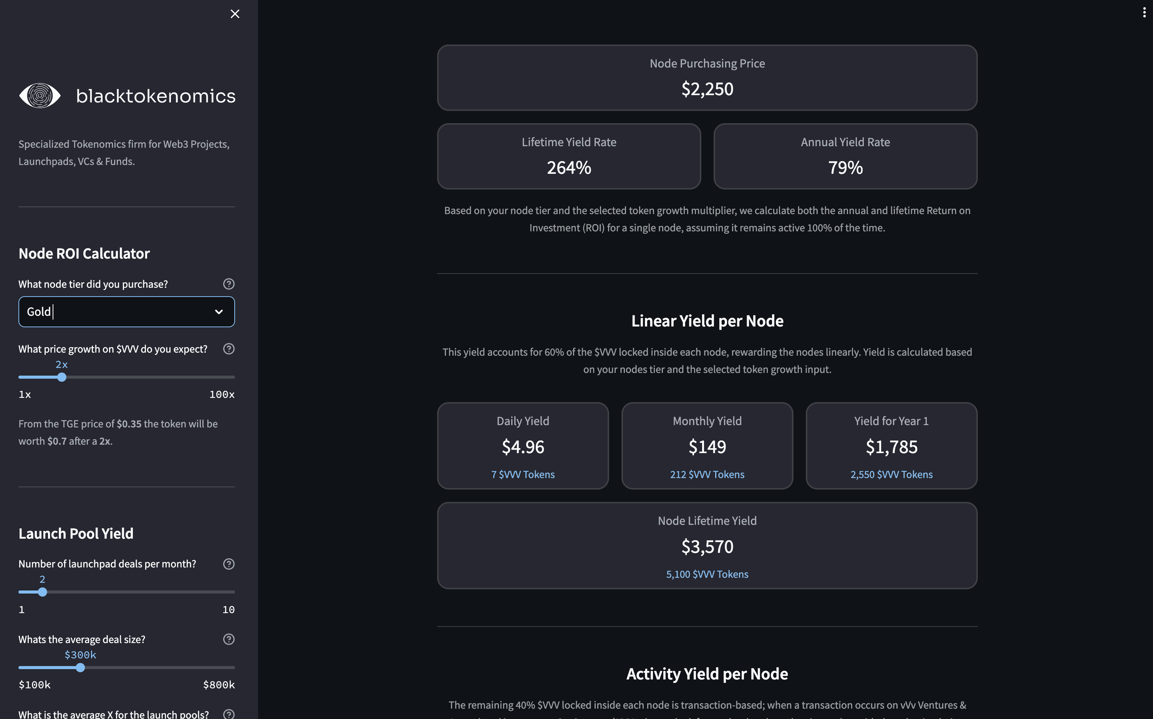Click the Activity Yield per Node heading

pyautogui.click(x=707, y=674)
